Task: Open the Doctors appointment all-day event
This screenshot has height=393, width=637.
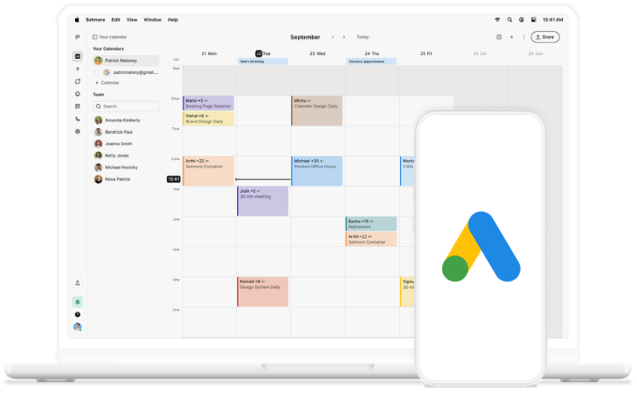Action: pyautogui.click(x=371, y=62)
